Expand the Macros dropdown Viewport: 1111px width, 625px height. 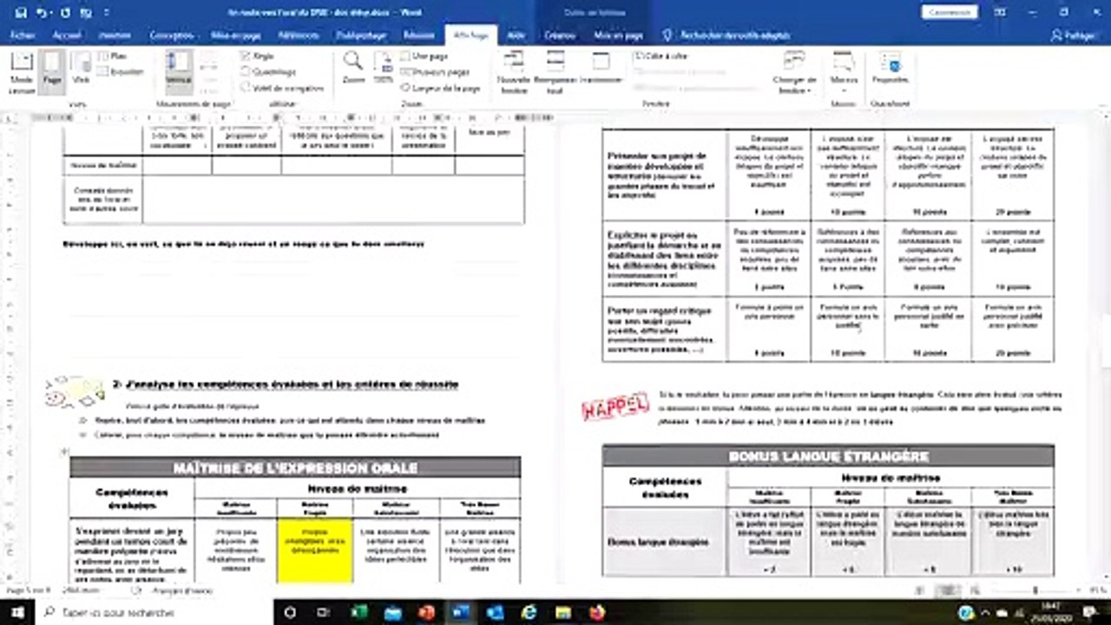tap(843, 71)
